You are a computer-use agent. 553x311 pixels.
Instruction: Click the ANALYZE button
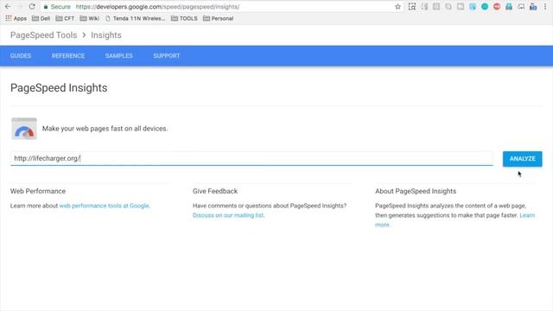coord(522,159)
